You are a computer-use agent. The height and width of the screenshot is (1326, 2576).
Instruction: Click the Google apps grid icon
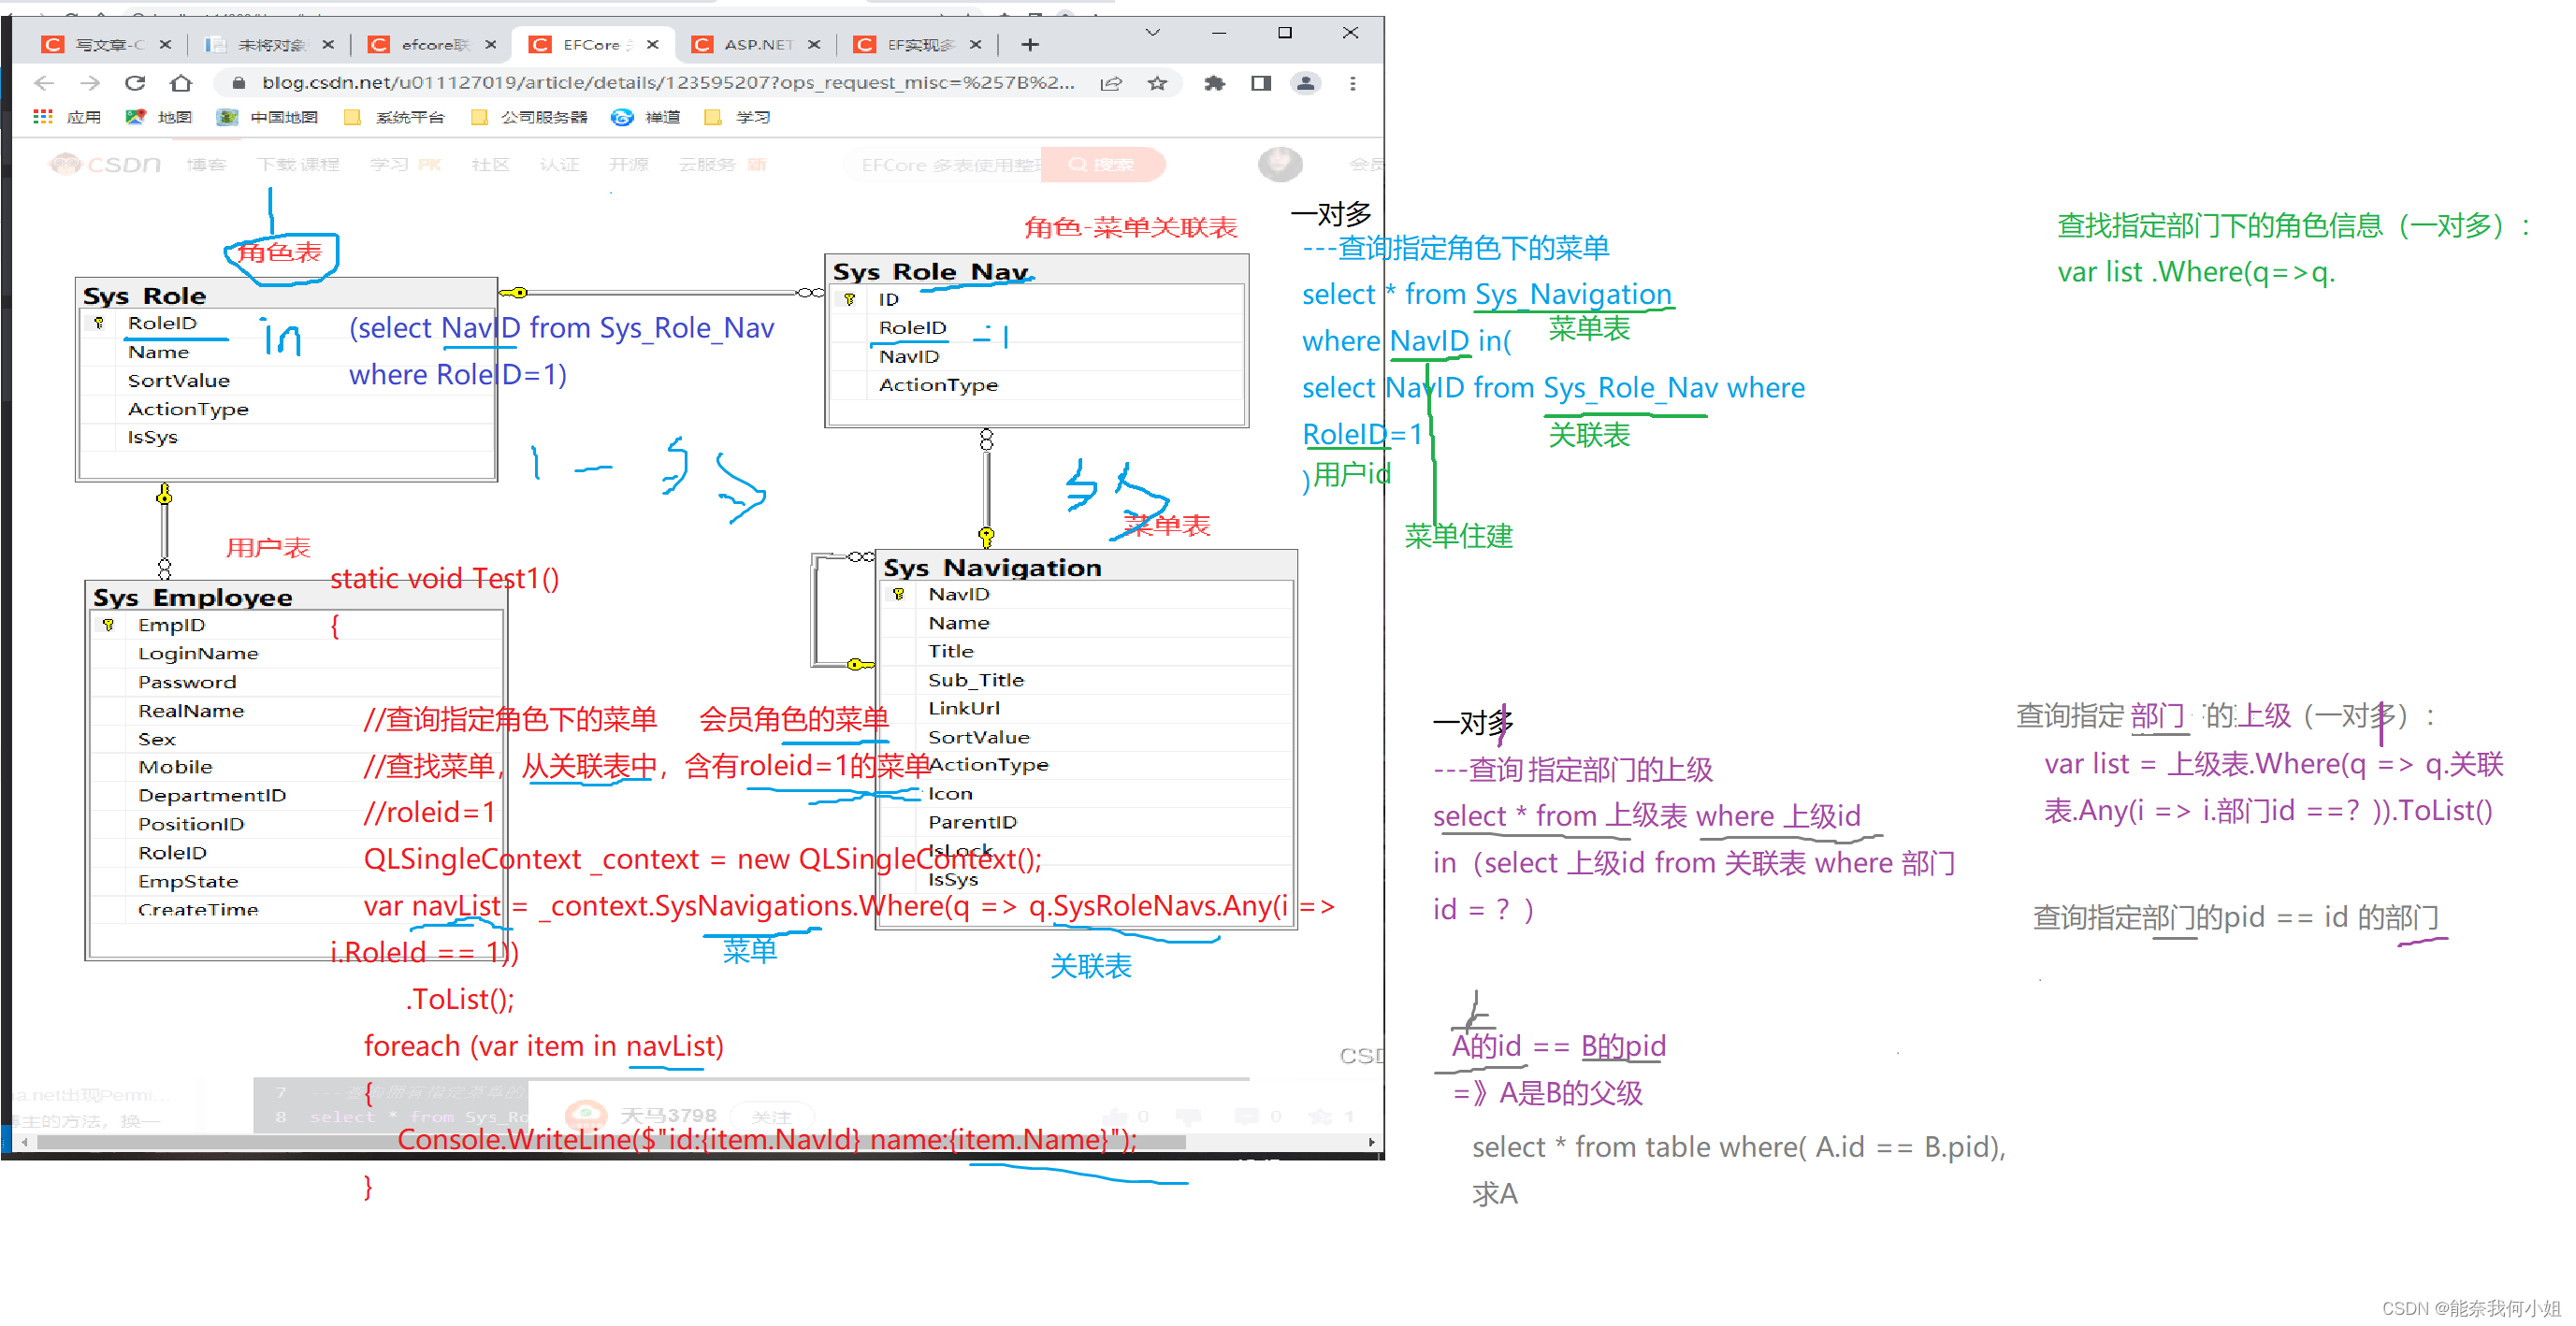[x=42, y=117]
